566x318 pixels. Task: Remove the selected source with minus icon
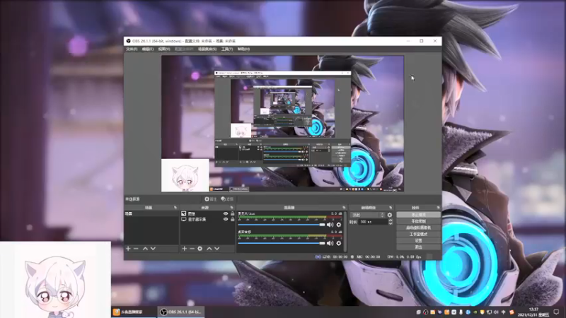[x=192, y=249]
